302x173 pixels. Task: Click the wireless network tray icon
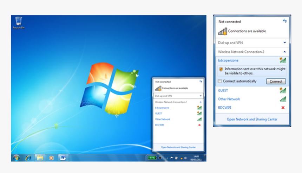pyautogui.click(x=181, y=158)
